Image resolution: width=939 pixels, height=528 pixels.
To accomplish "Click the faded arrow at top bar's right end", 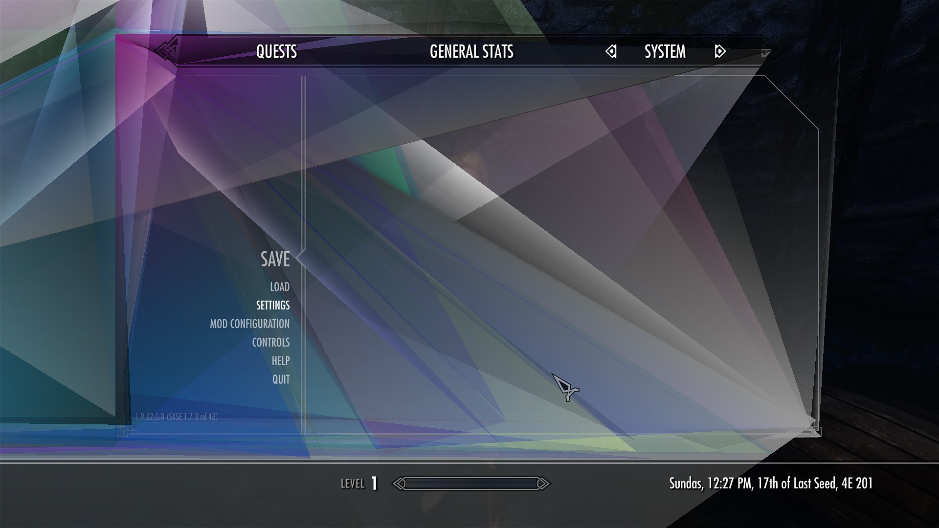I will pyautogui.click(x=765, y=52).
